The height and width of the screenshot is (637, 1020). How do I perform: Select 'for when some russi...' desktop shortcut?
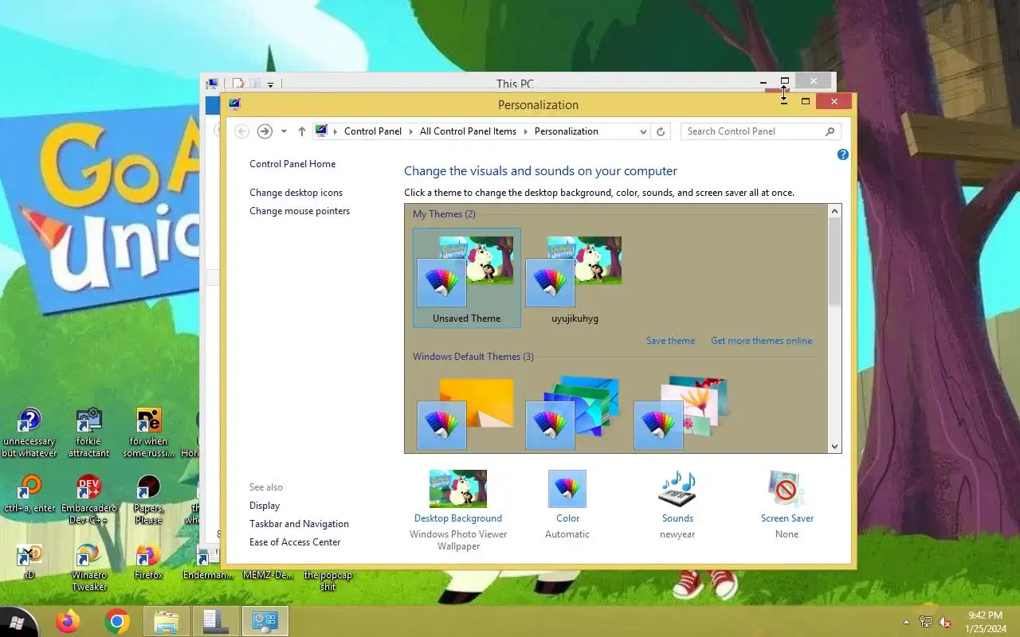pyautogui.click(x=148, y=434)
